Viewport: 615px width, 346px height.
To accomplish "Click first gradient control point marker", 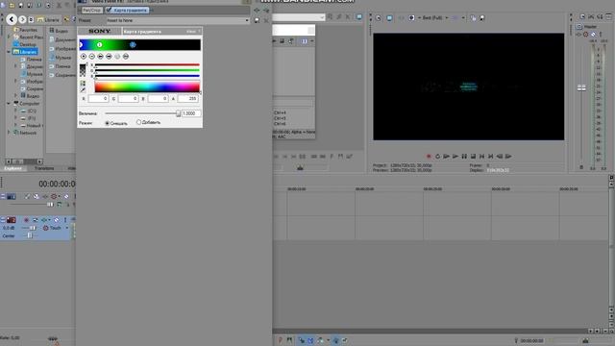I will point(100,45).
